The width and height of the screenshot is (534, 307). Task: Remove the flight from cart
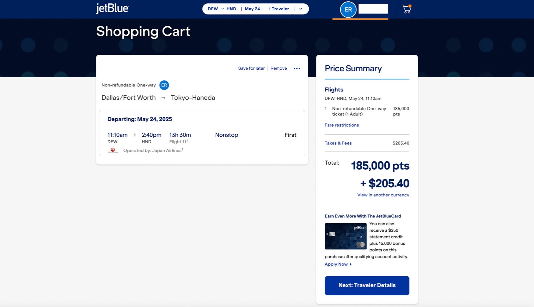279,68
